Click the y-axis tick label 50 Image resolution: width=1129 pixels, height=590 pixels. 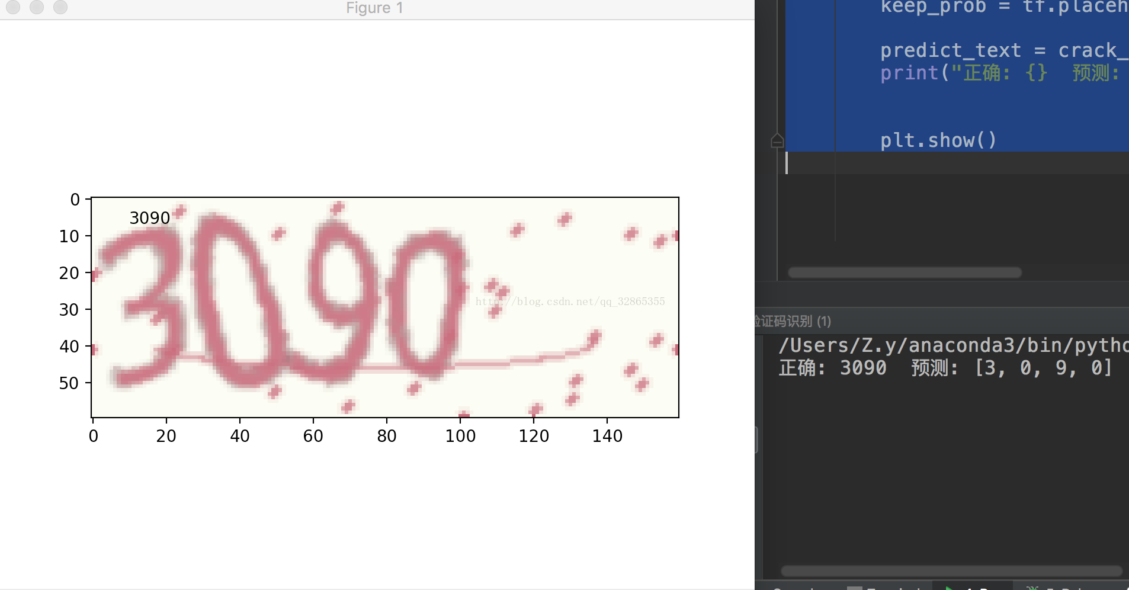[x=69, y=383]
